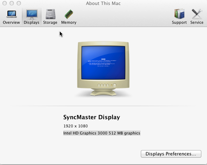Select the 1920 x 1080 resolution text
207x165 pixels.
75,126
